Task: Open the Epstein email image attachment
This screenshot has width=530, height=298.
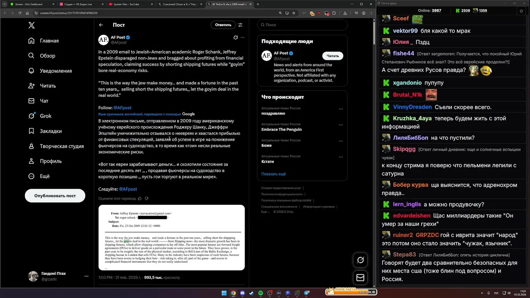Action: click(x=171, y=238)
